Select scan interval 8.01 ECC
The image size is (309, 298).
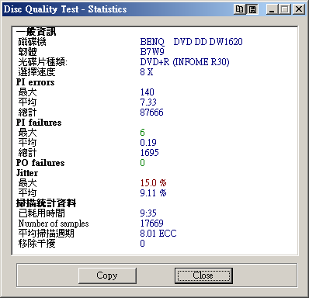(158, 234)
